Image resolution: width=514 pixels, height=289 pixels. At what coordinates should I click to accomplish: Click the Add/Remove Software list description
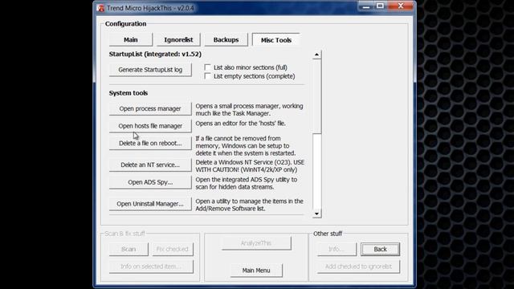pyautogui.click(x=249, y=205)
